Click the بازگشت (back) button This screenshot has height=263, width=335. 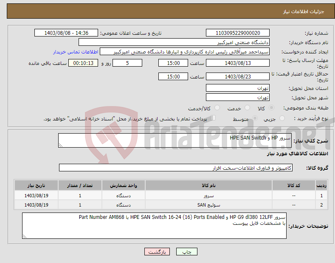(x=157, y=252)
